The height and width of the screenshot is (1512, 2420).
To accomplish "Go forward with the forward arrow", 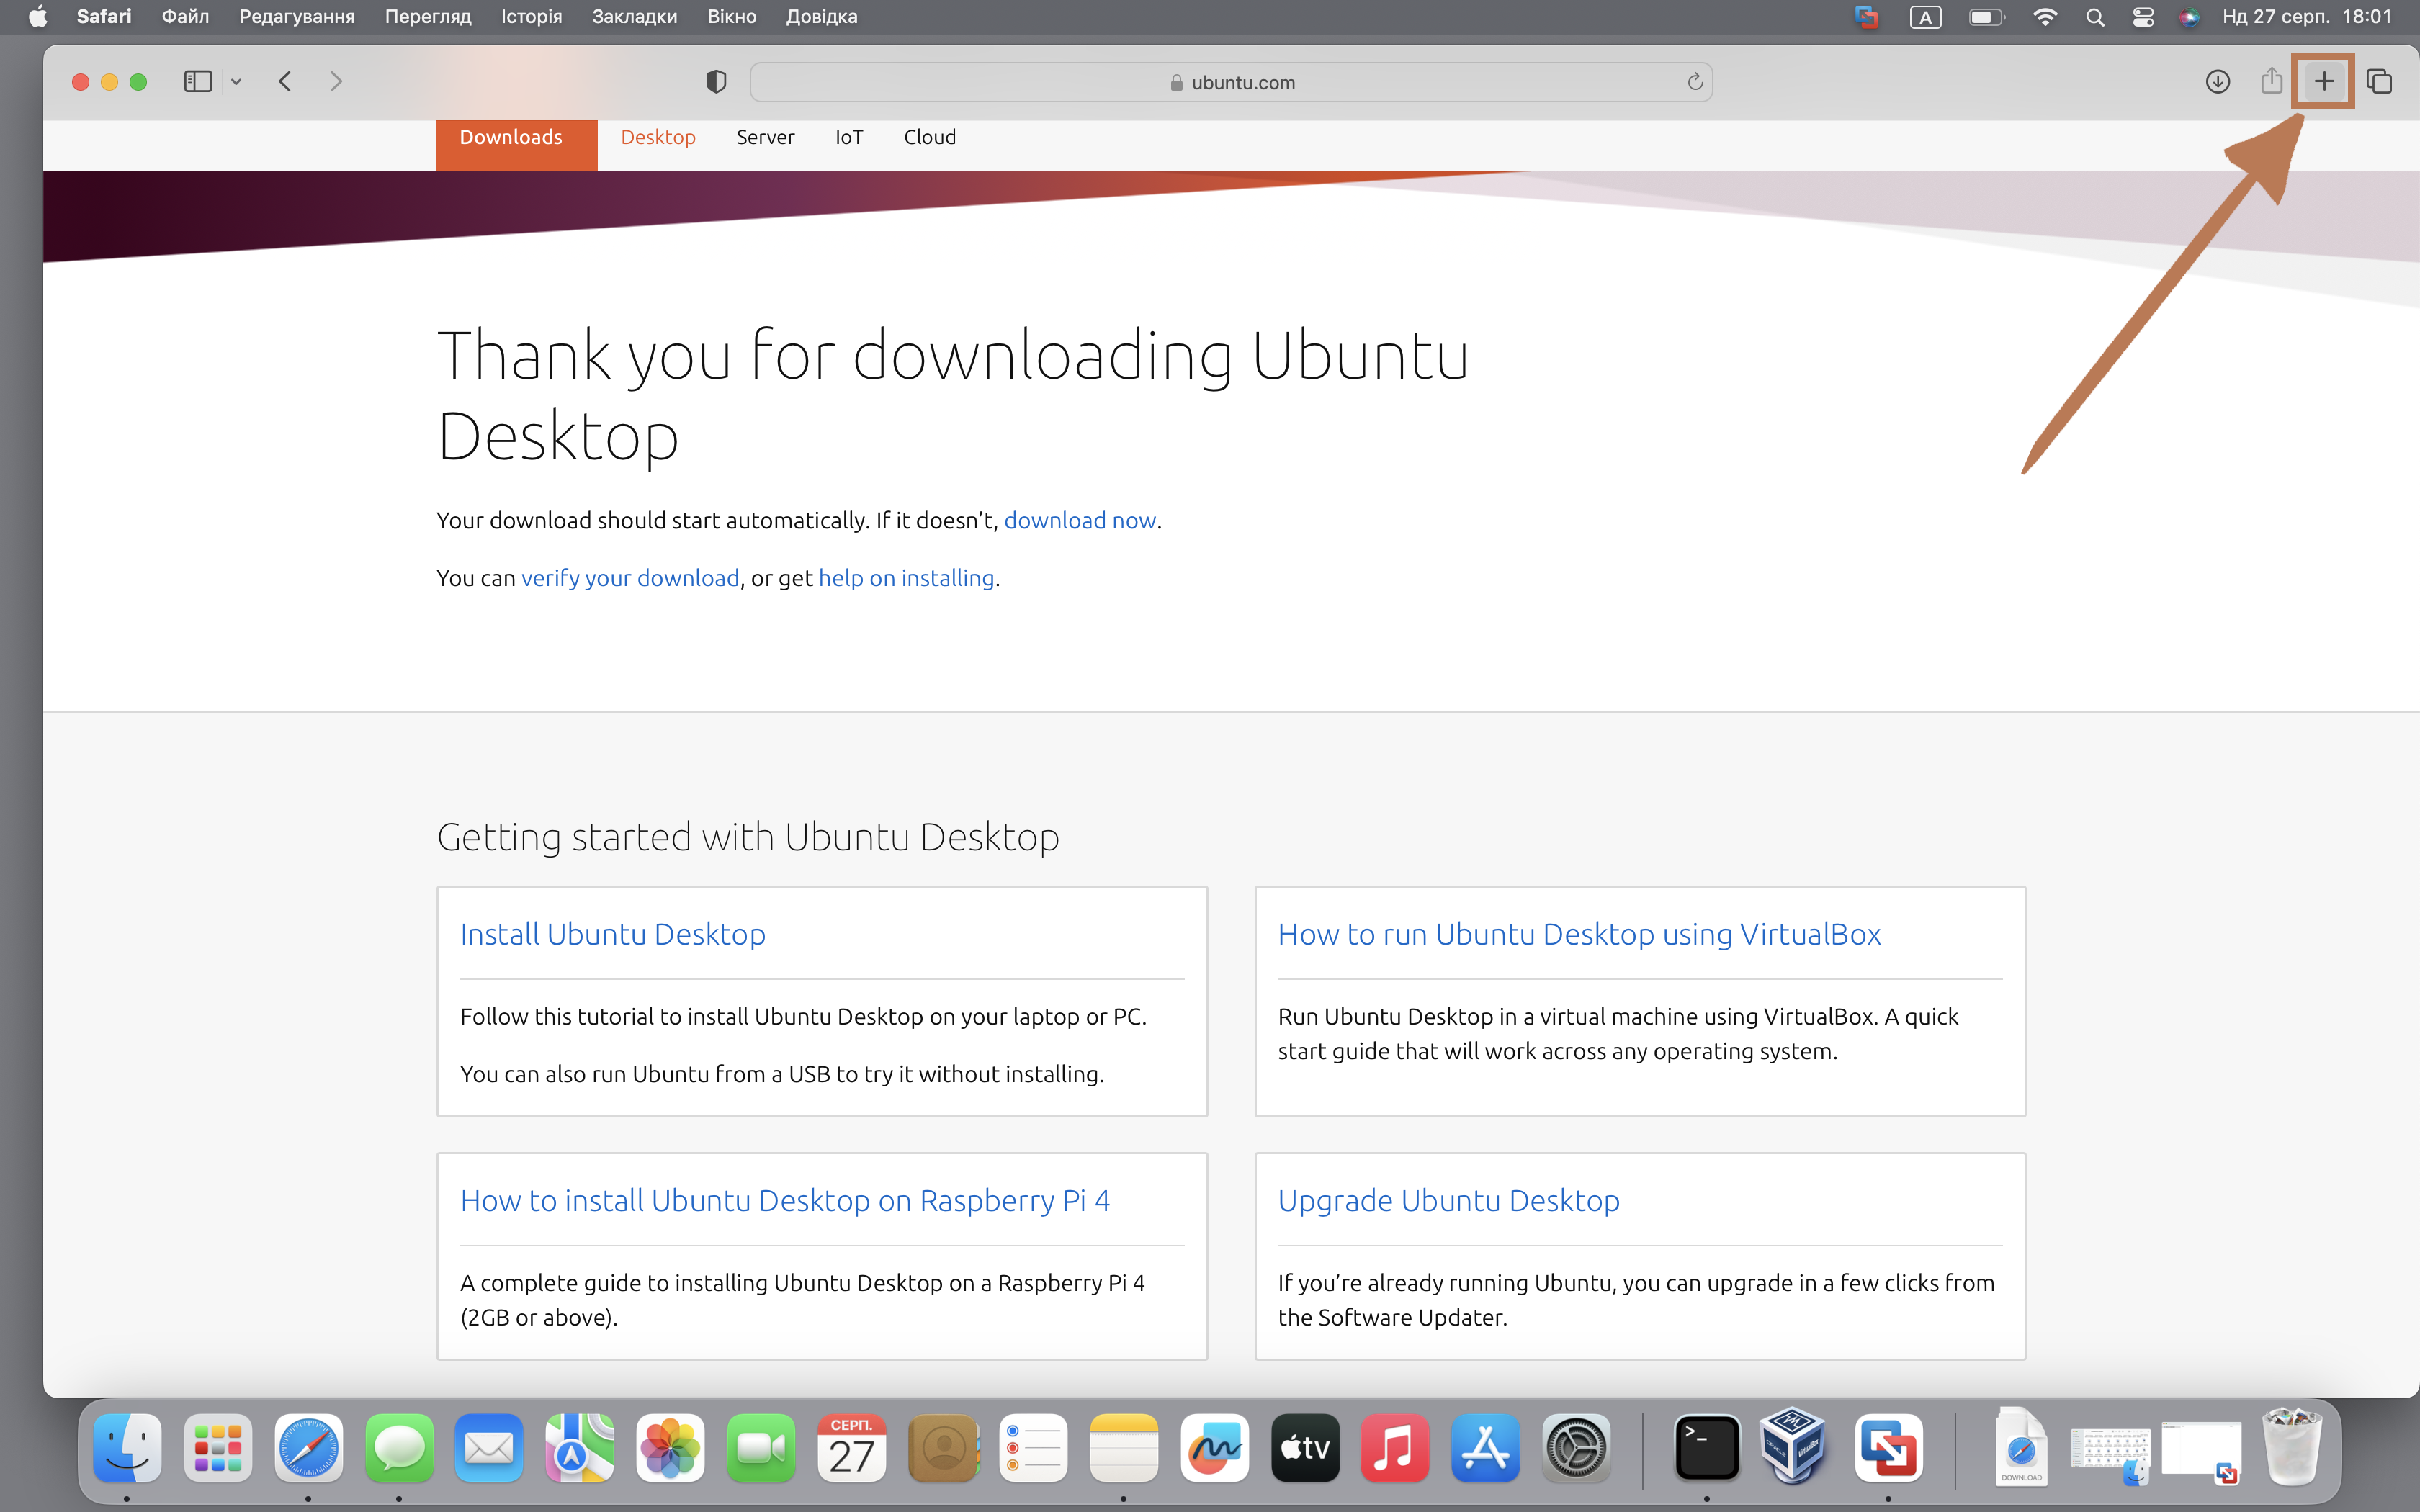I will click(336, 81).
